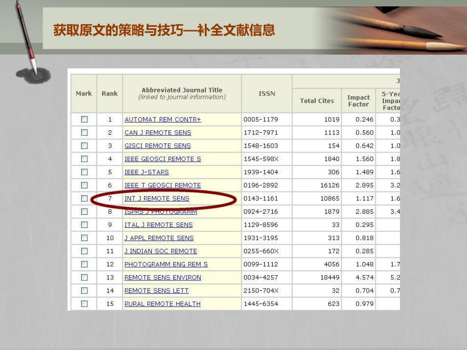Mark the RURAL REMOTE HEALTH checkbox
Viewport: 467px width, 350px height.
[x=84, y=304]
